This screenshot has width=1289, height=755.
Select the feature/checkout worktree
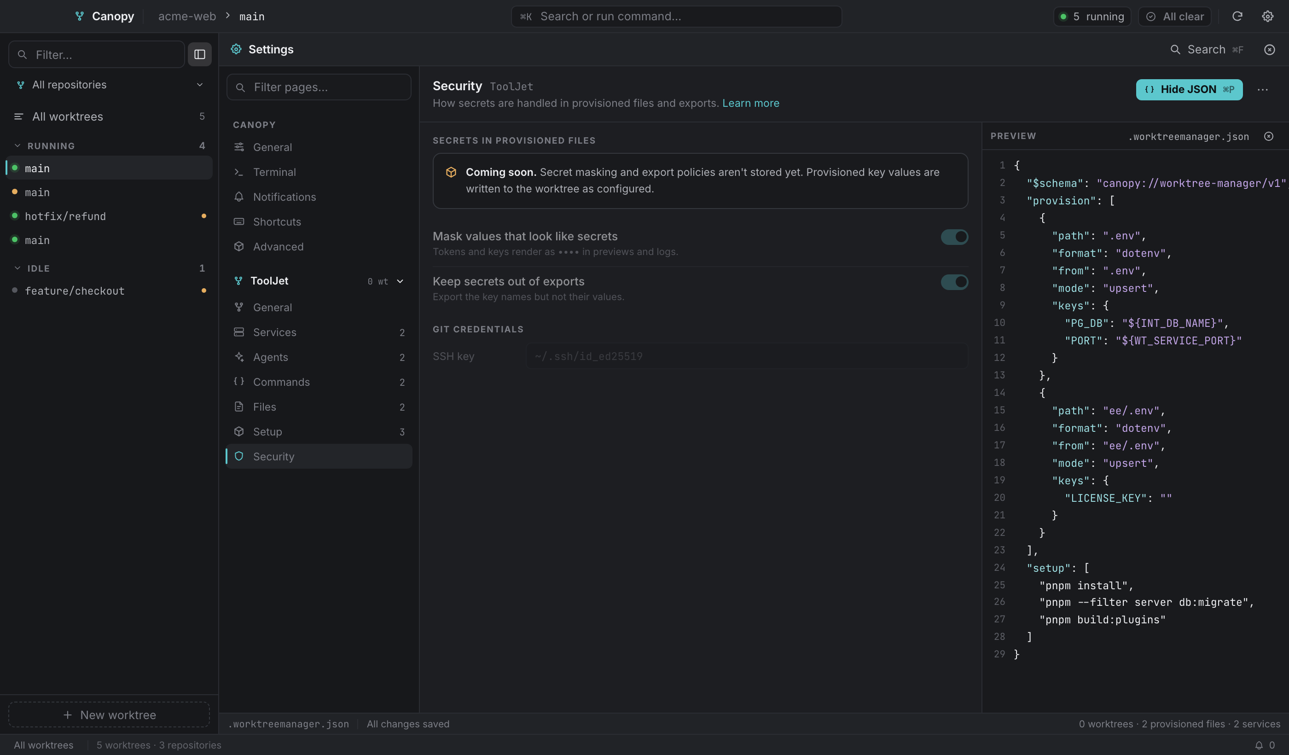point(109,290)
